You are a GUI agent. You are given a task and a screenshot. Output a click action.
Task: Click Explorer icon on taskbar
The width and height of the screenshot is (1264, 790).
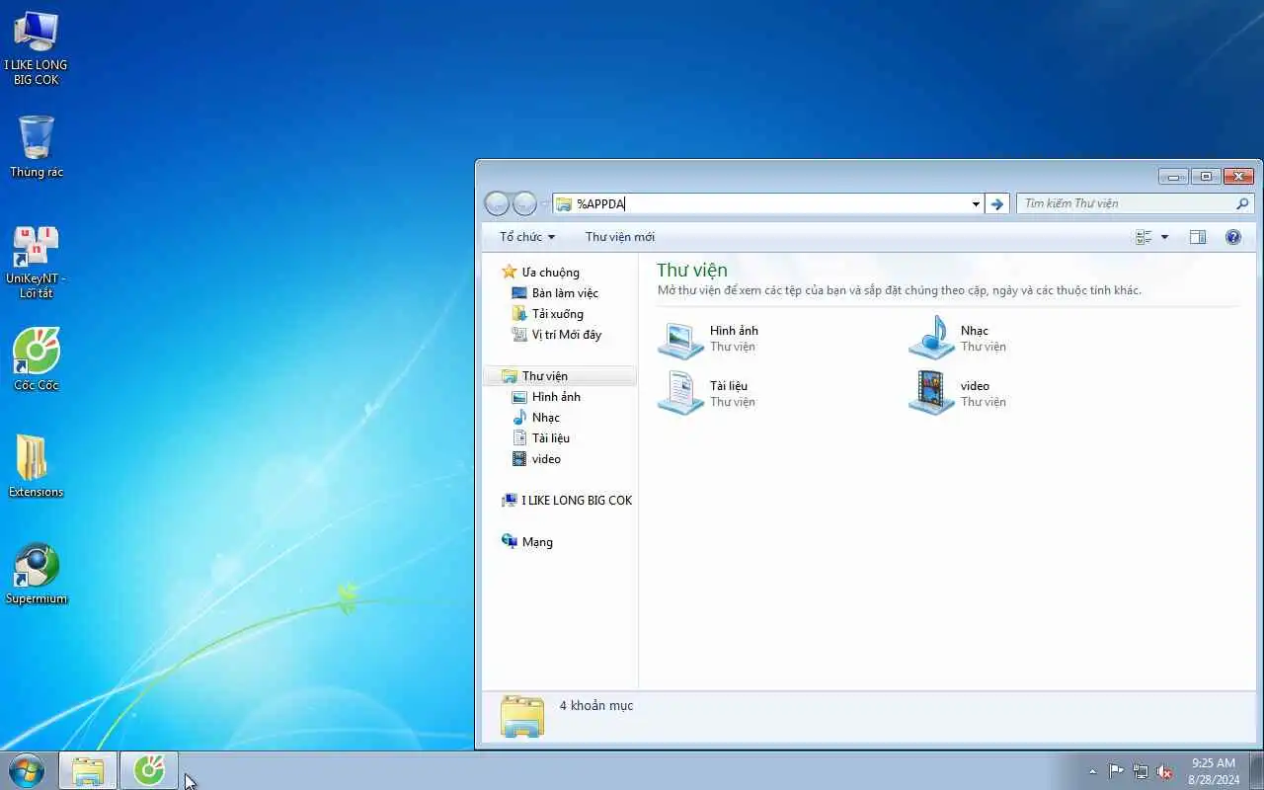(88, 770)
